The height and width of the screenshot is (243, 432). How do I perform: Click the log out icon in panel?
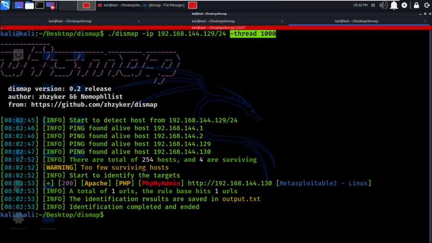coord(427,5)
